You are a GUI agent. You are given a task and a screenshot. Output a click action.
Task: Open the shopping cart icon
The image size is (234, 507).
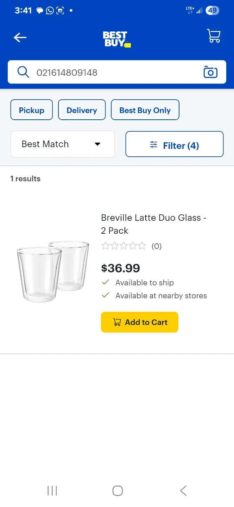click(x=214, y=36)
